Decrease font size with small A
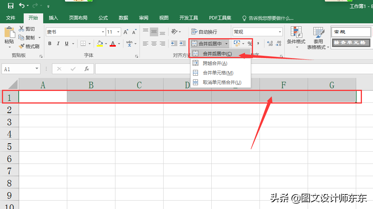The width and height of the screenshot is (373, 209). click(135, 32)
